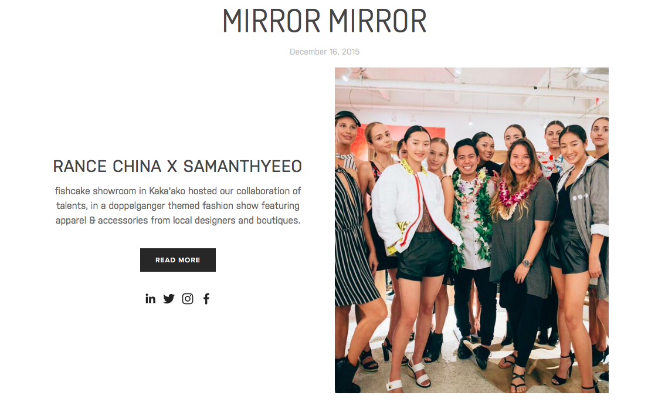The image size is (648, 412).
Task: Click the word doppelganger in the paragraph
Action: [137, 206]
